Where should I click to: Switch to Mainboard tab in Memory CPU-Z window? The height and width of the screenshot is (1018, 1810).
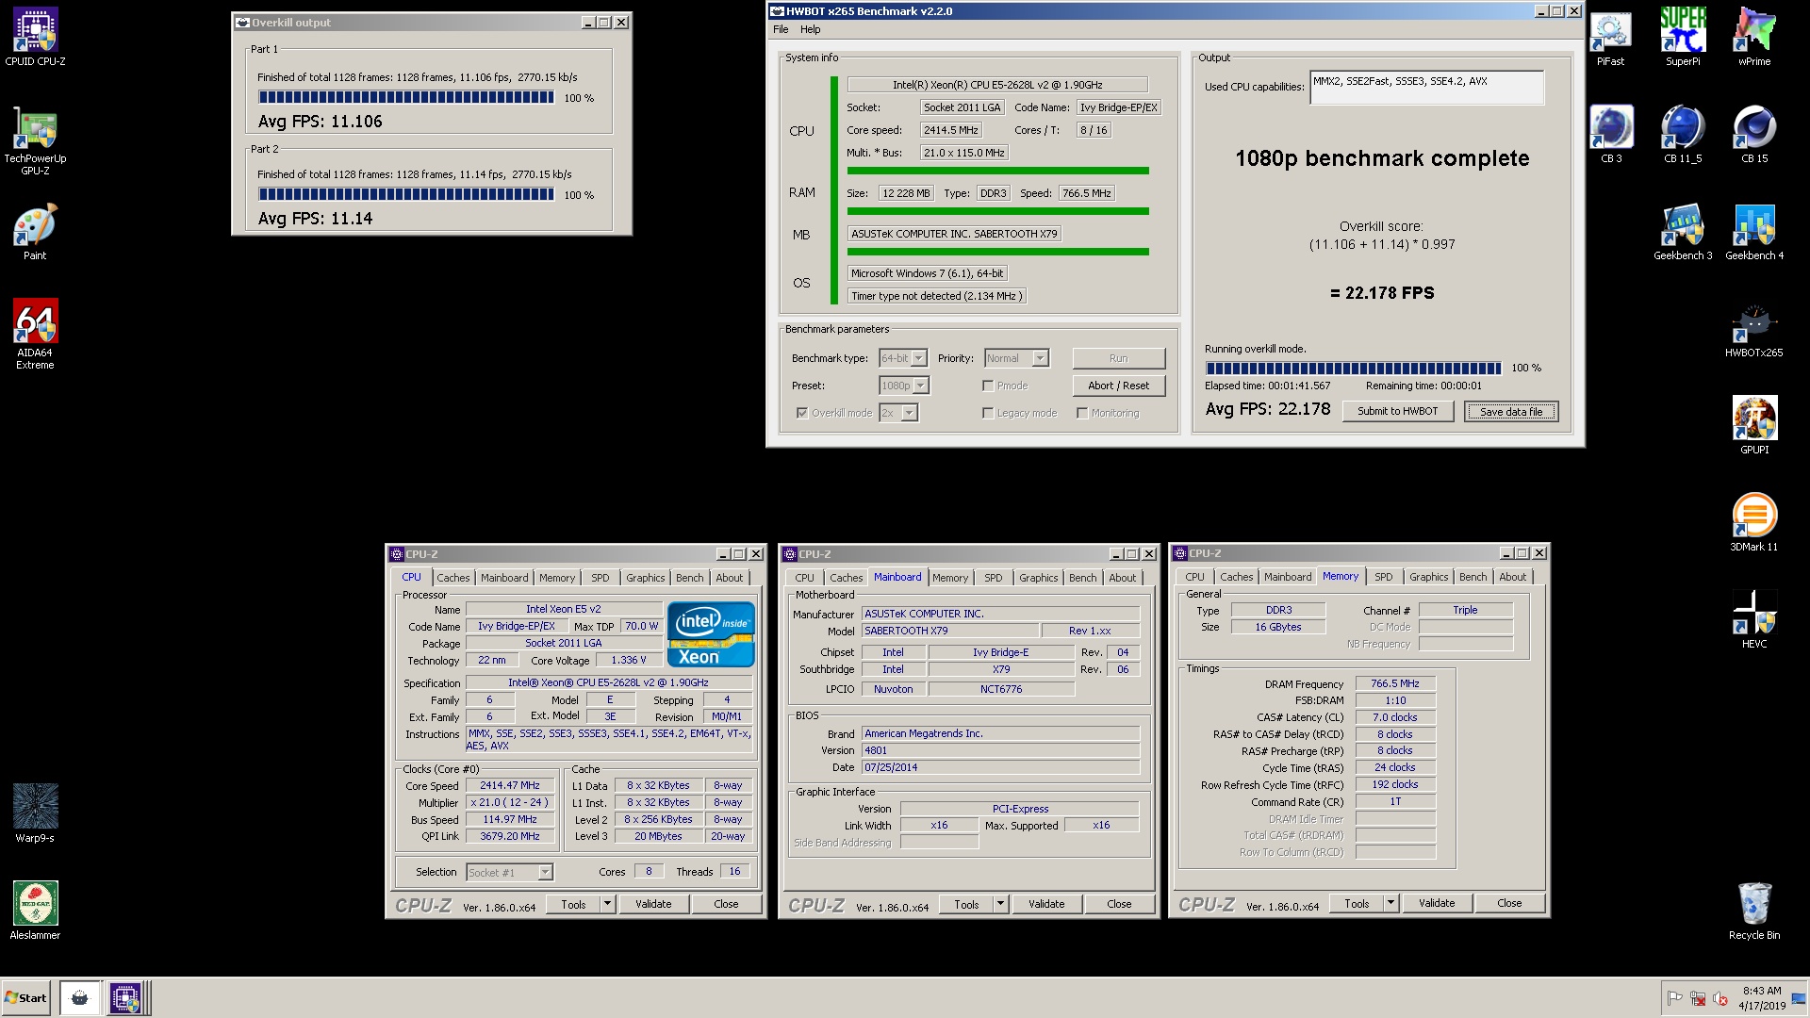1287,577
